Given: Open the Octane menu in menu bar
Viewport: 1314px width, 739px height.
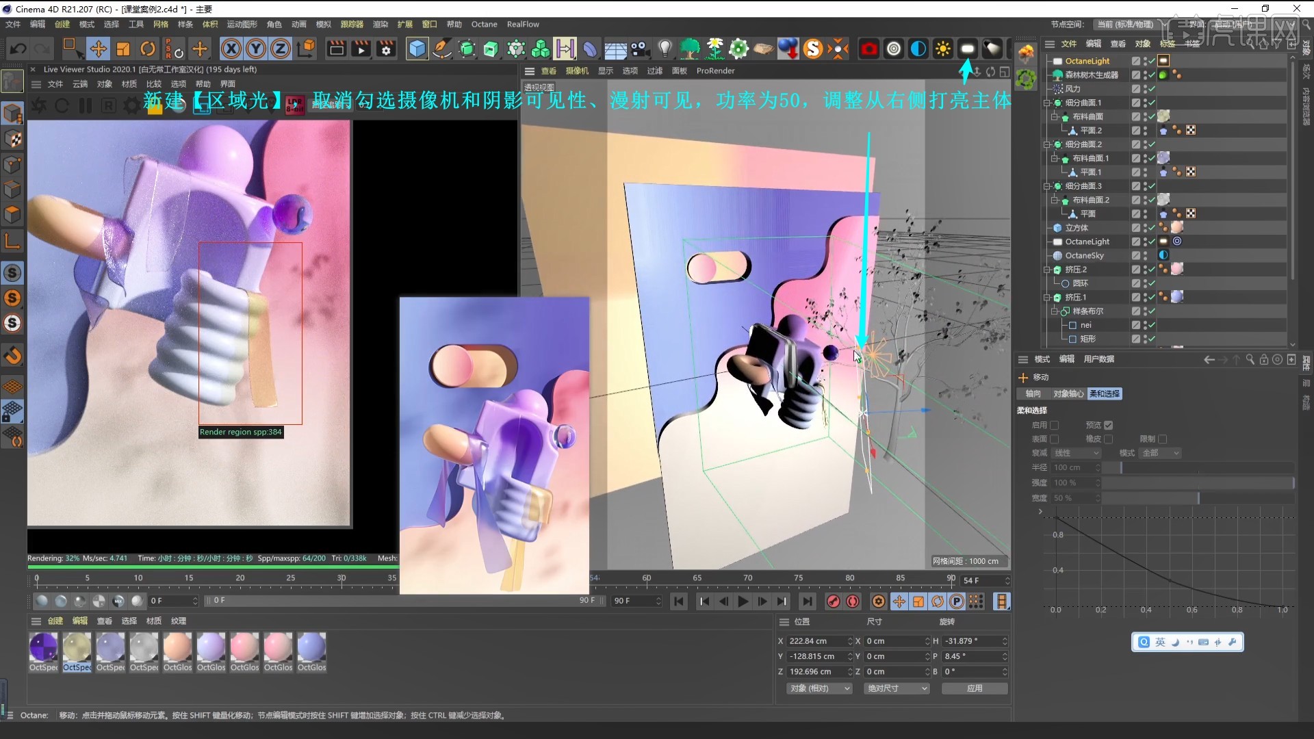Looking at the screenshot, I should point(484,24).
